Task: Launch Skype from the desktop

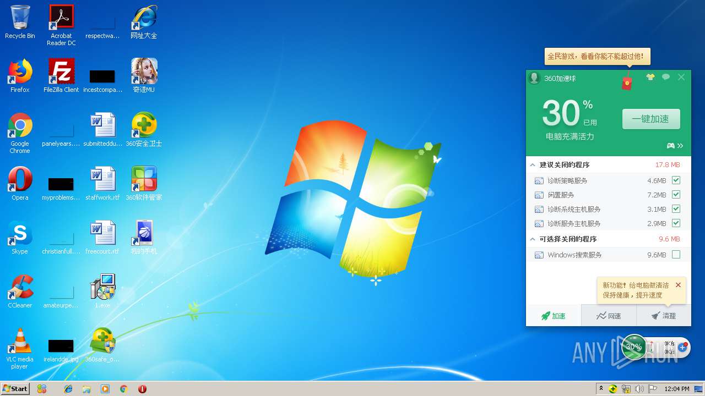Action: 20,238
